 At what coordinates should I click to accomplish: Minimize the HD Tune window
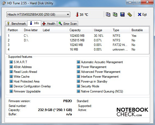(x=130, y=2)
